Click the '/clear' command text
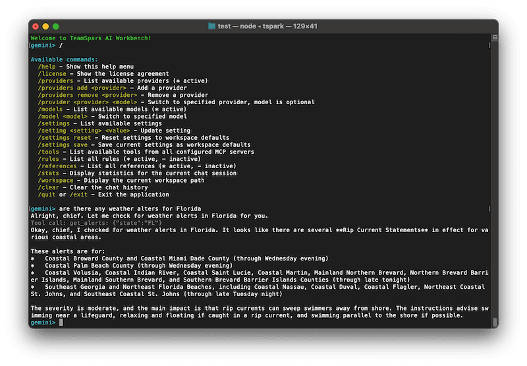 point(48,187)
